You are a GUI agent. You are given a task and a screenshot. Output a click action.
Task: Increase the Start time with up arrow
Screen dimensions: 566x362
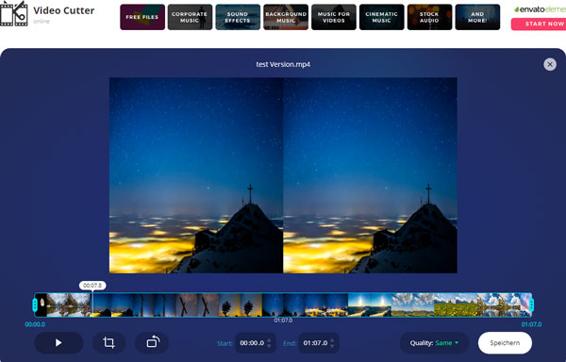click(x=269, y=340)
